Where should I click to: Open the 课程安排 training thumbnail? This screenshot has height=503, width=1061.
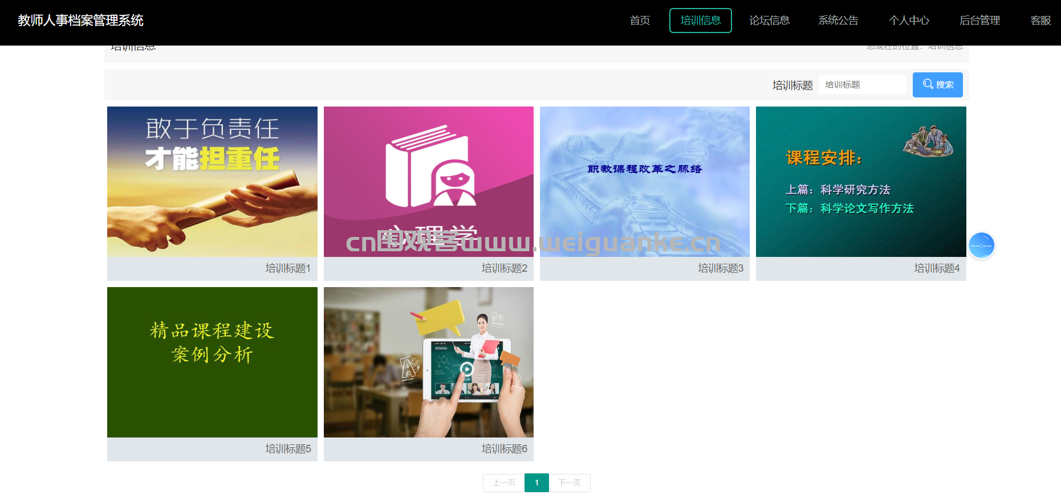coord(861,182)
